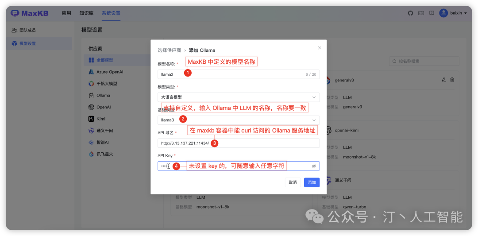Open the GitHub icon link

click(x=411, y=13)
